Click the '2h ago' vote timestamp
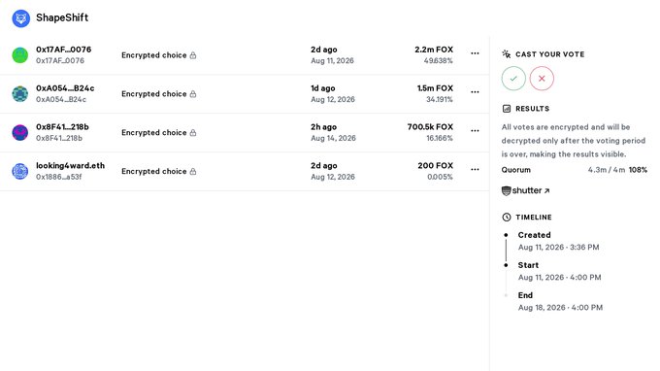 coord(323,127)
